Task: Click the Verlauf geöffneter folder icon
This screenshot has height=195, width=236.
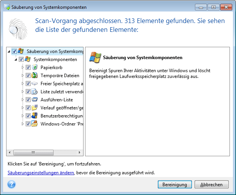Action: [x=34, y=108]
